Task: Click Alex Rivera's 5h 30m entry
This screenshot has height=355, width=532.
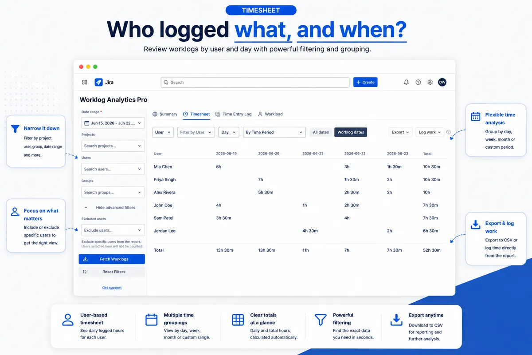Action: click(266, 193)
